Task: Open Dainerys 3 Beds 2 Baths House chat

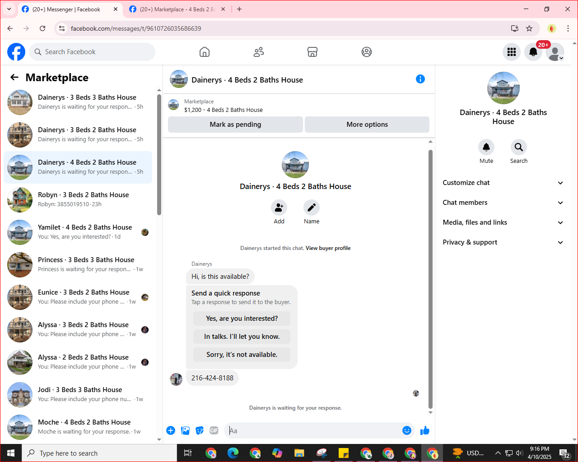Action: [78, 135]
